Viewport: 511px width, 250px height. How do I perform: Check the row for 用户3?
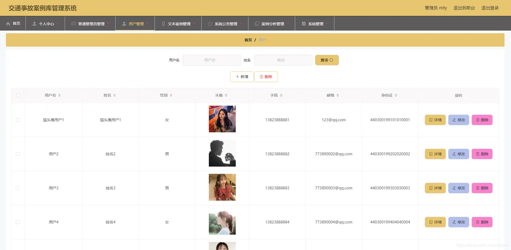click(18, 188)
